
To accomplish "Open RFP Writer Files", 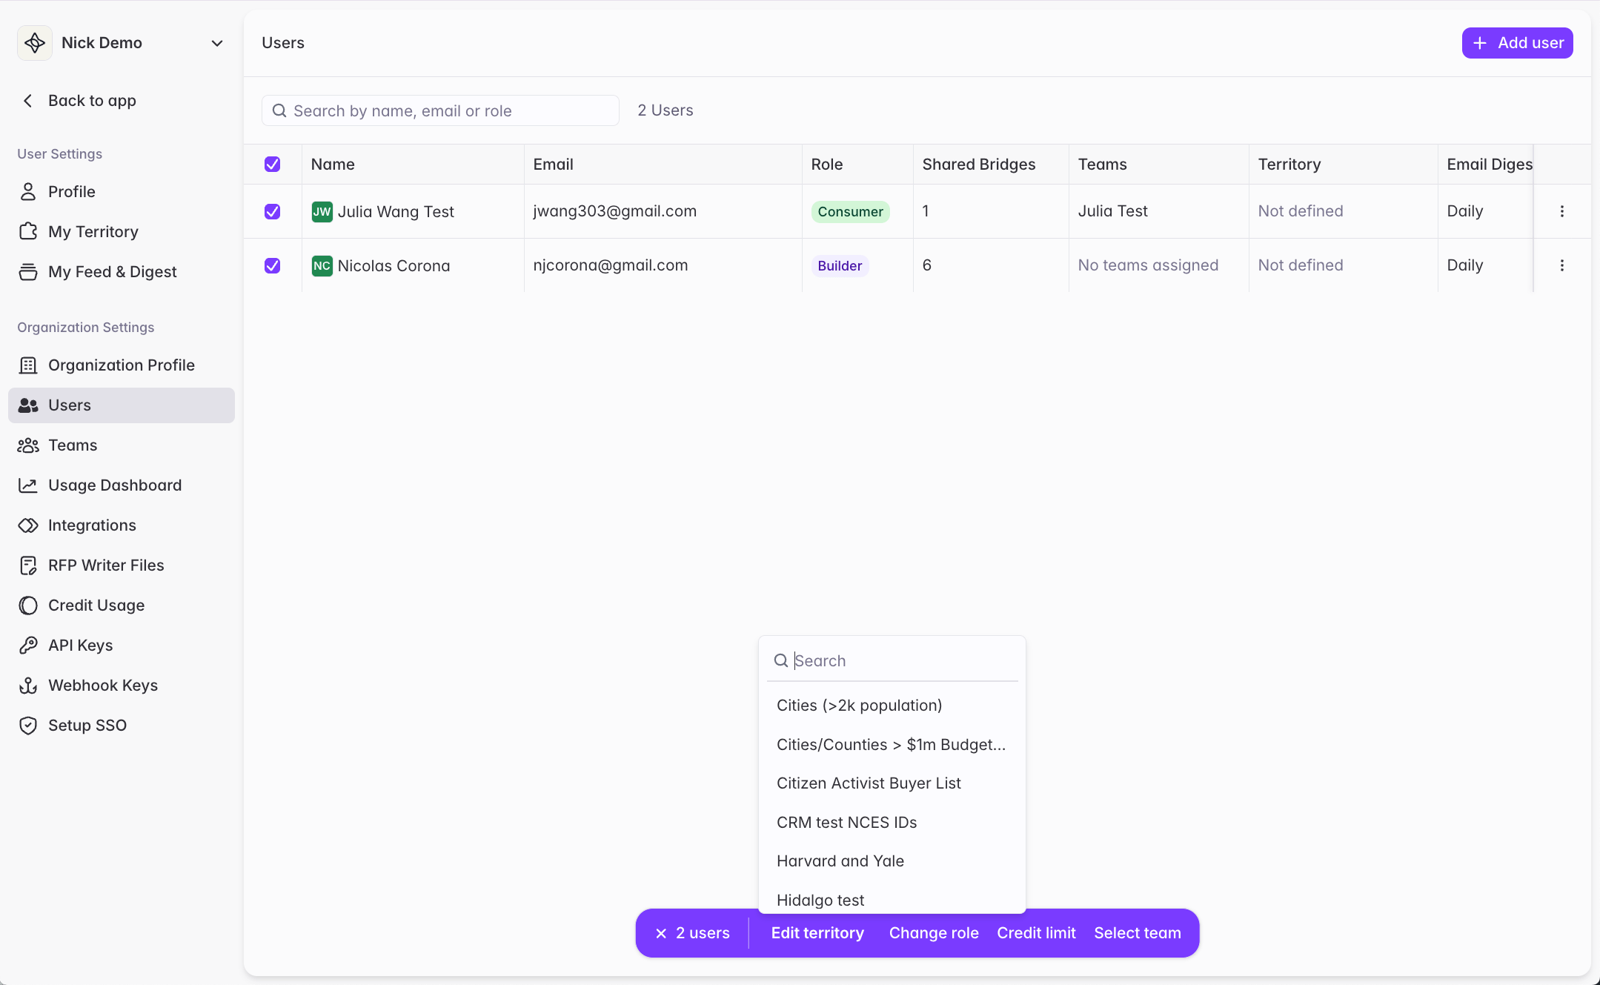I will [122, 566].
